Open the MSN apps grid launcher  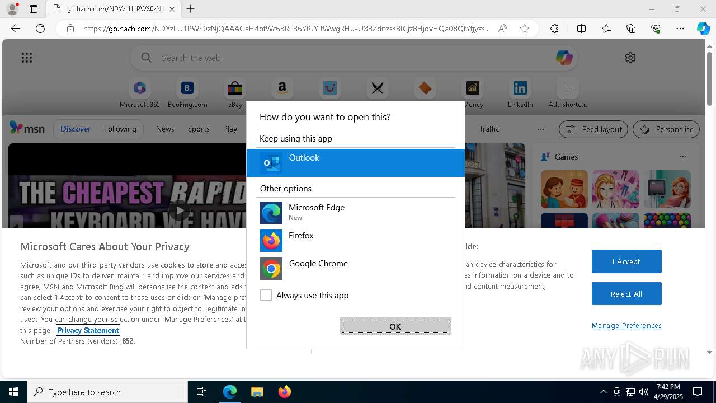tap(27, 58)
